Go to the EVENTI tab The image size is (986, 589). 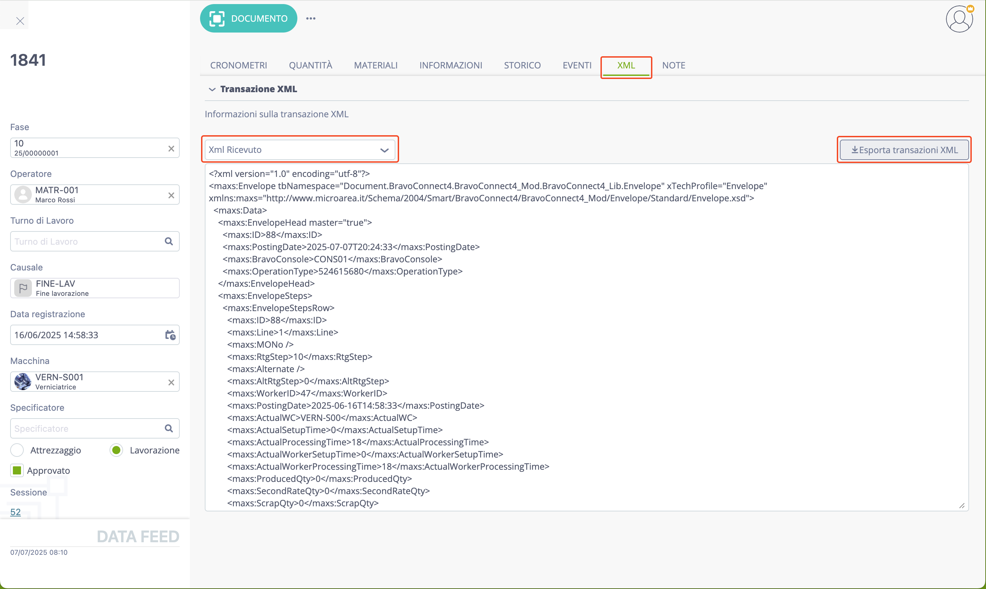tap(577, 65)
